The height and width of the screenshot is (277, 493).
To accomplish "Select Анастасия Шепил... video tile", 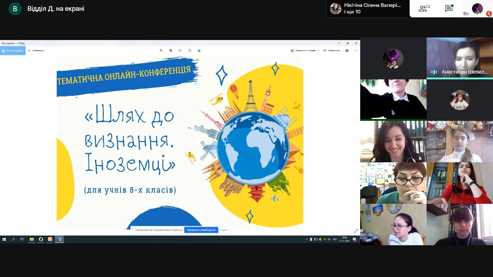I will click(459, 58).
